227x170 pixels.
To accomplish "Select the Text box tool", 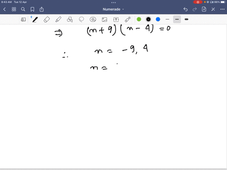I will [116, 19].
